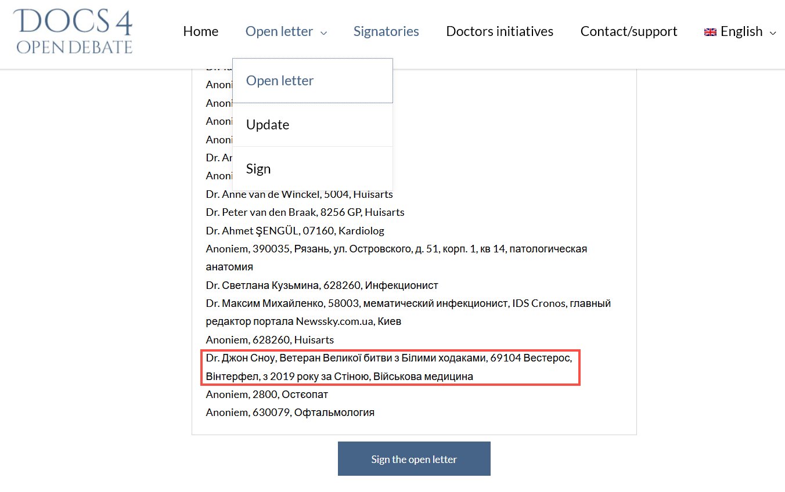Select Sign in the dropdown menu

(258, 169)
